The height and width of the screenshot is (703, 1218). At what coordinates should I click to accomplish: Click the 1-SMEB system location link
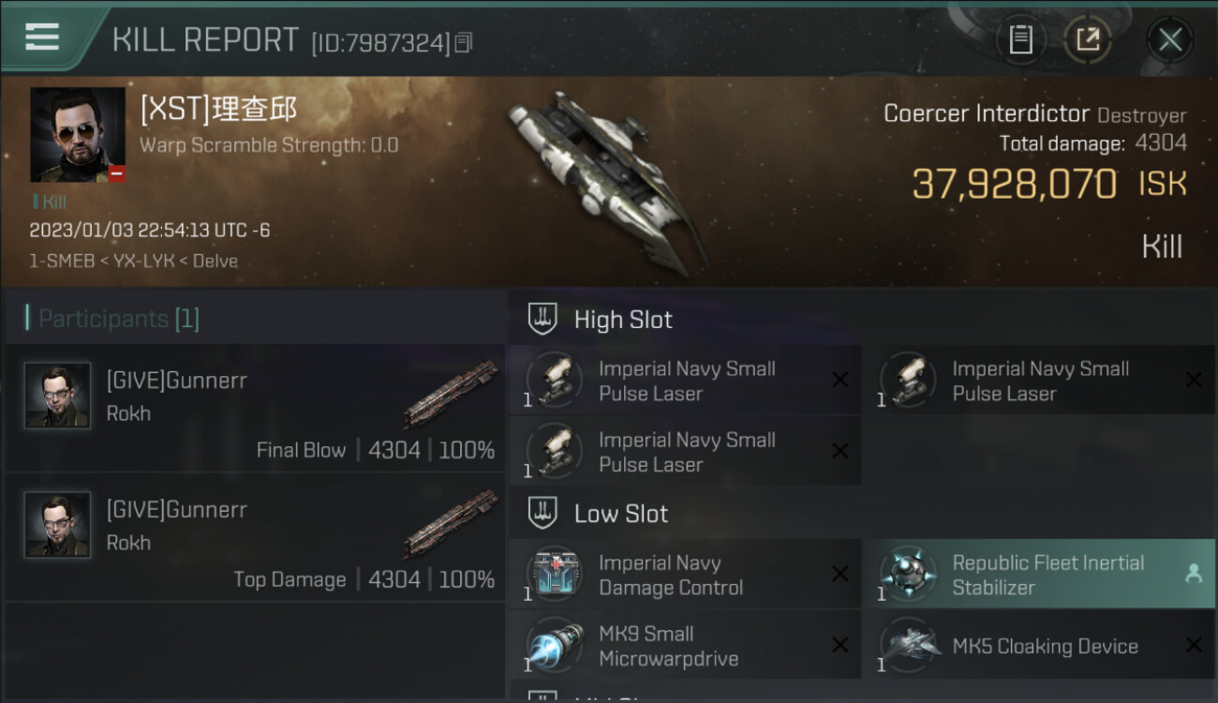click(x=61, y=261)
